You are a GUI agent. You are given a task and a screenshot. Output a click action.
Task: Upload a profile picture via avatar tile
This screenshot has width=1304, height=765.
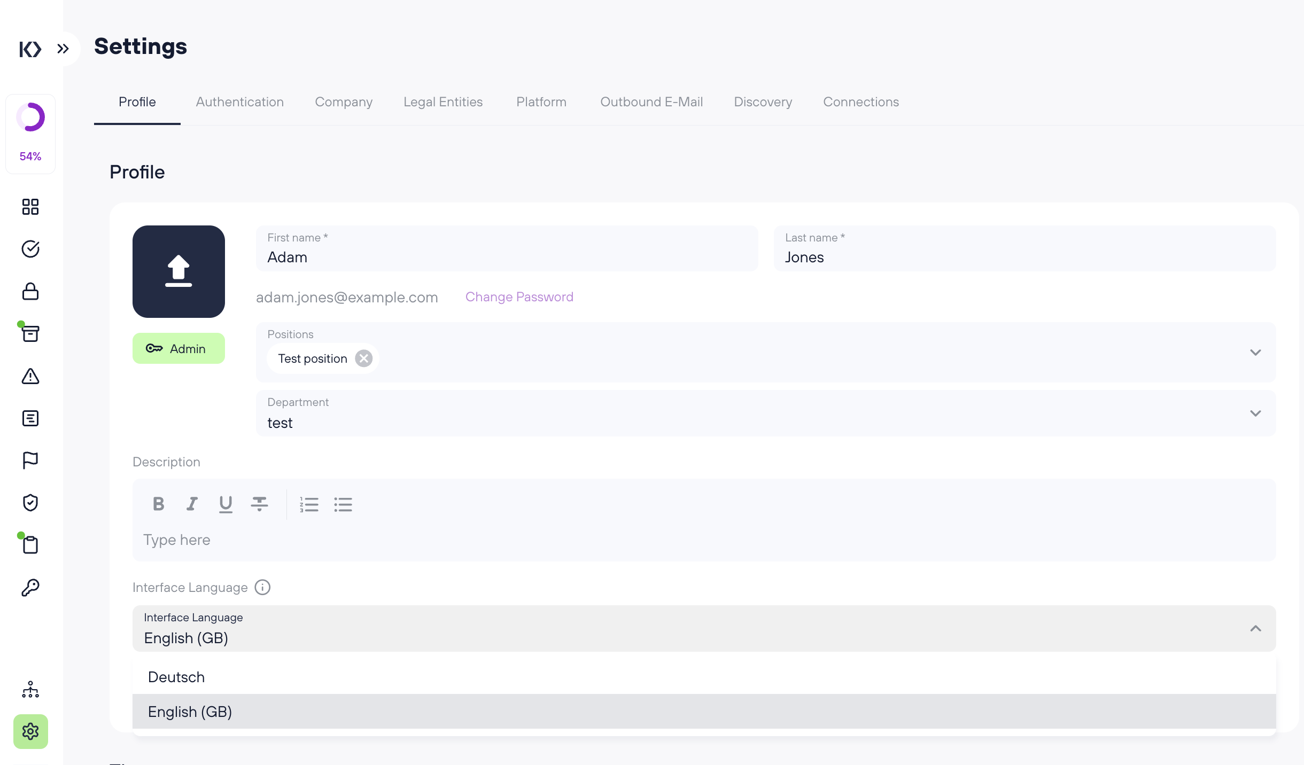pyautogui.click(x=178, y=271)
